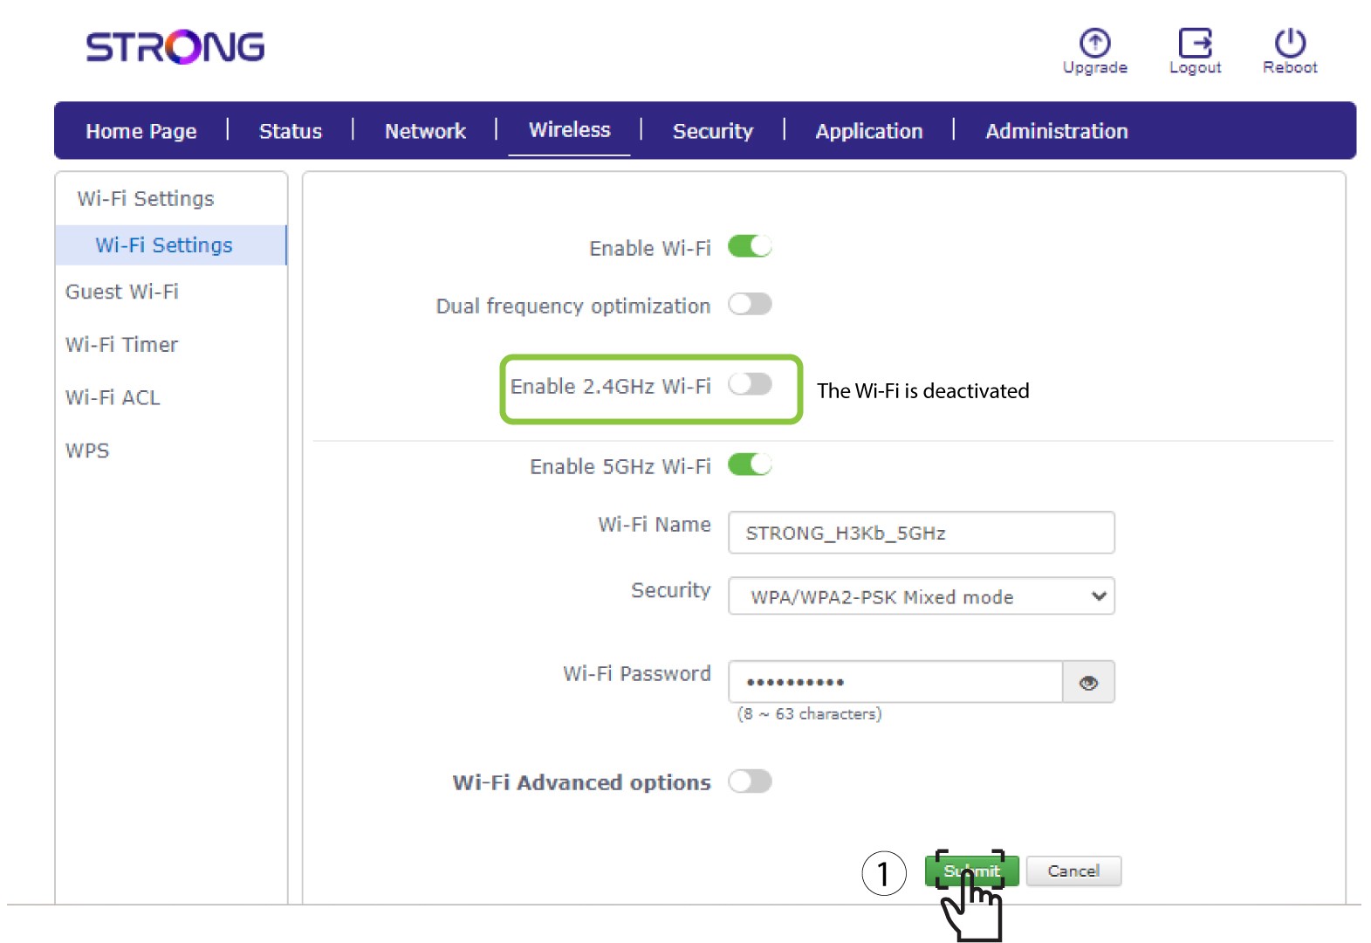
Task: Click the 'Enable 2.4GHz Wi-Fi' label
Action: 611,386
